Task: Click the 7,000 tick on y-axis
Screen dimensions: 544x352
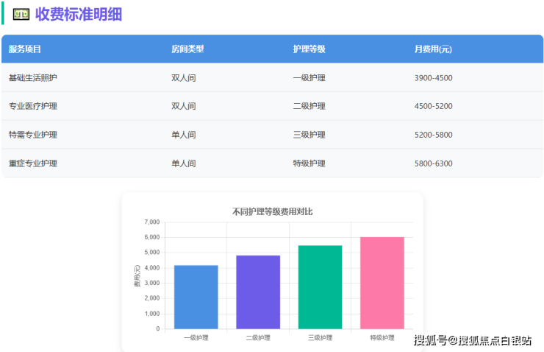Action: pos(151,222)
